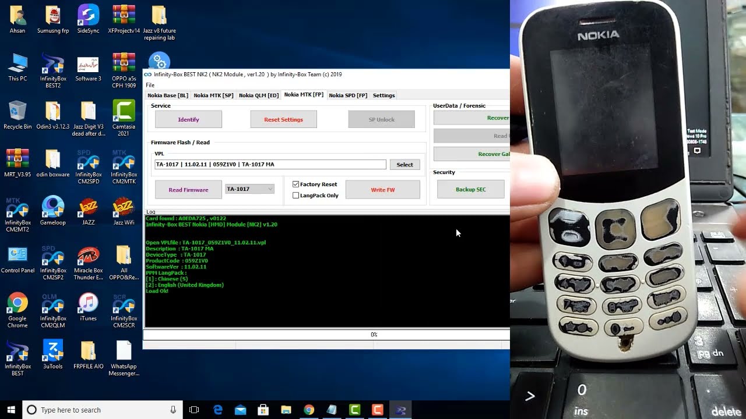
Task: Click the Recover Gal... button
Action: pos(471,154)
